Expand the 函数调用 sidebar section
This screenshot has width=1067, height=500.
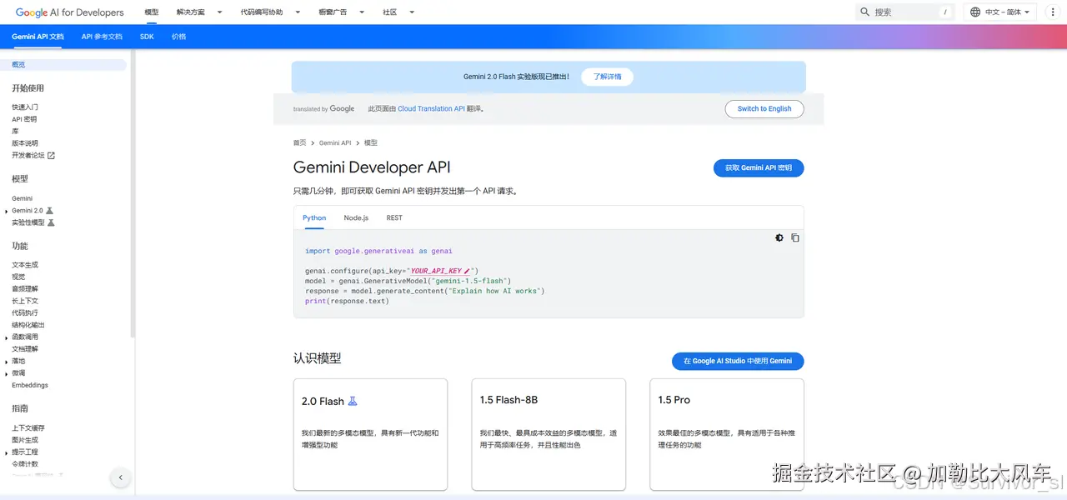coord(7,337)
